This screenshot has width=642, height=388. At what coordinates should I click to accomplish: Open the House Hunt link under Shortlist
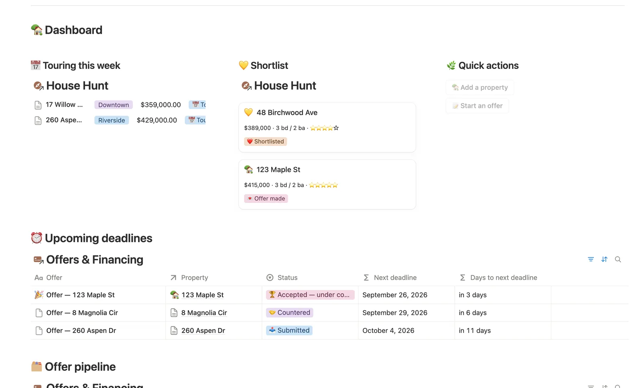pyautogui.click(x=285, y=86)
